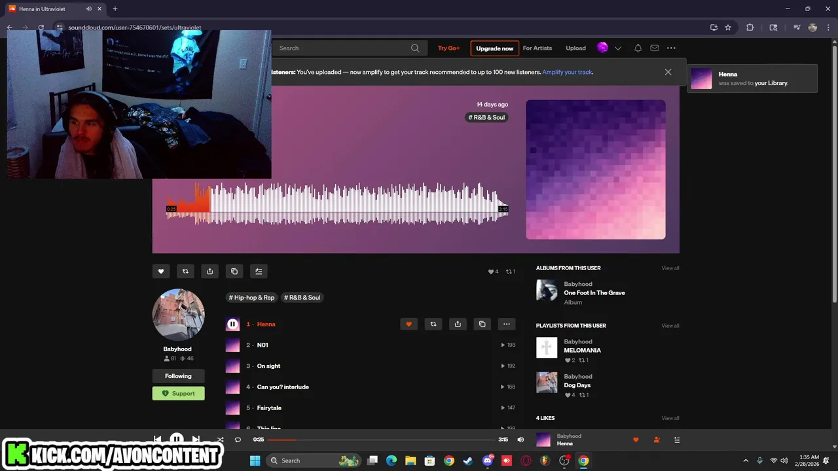Open more options for the Henna track
The image size is (838, 471).
506,324
